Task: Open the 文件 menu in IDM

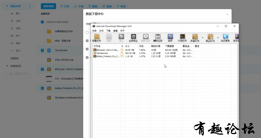Action: coord(101,31)
